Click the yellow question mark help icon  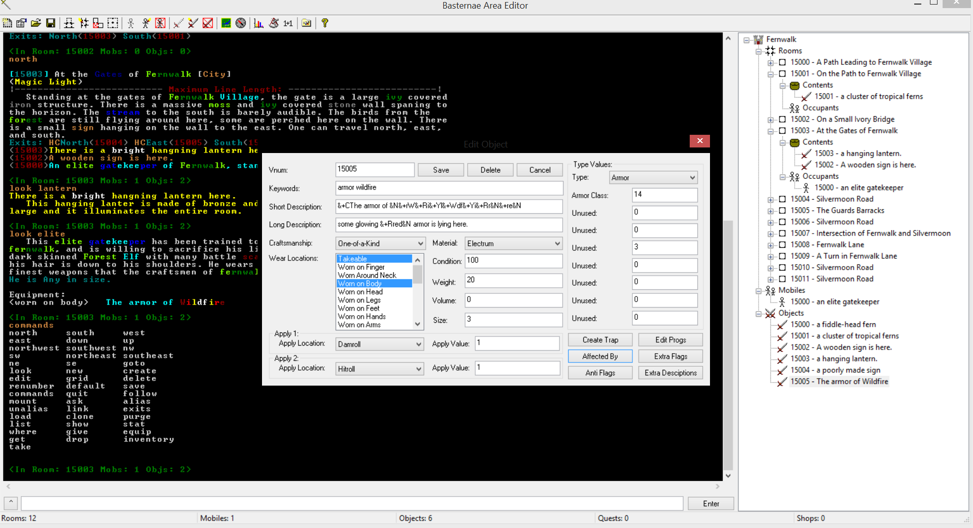coord(325,23)
